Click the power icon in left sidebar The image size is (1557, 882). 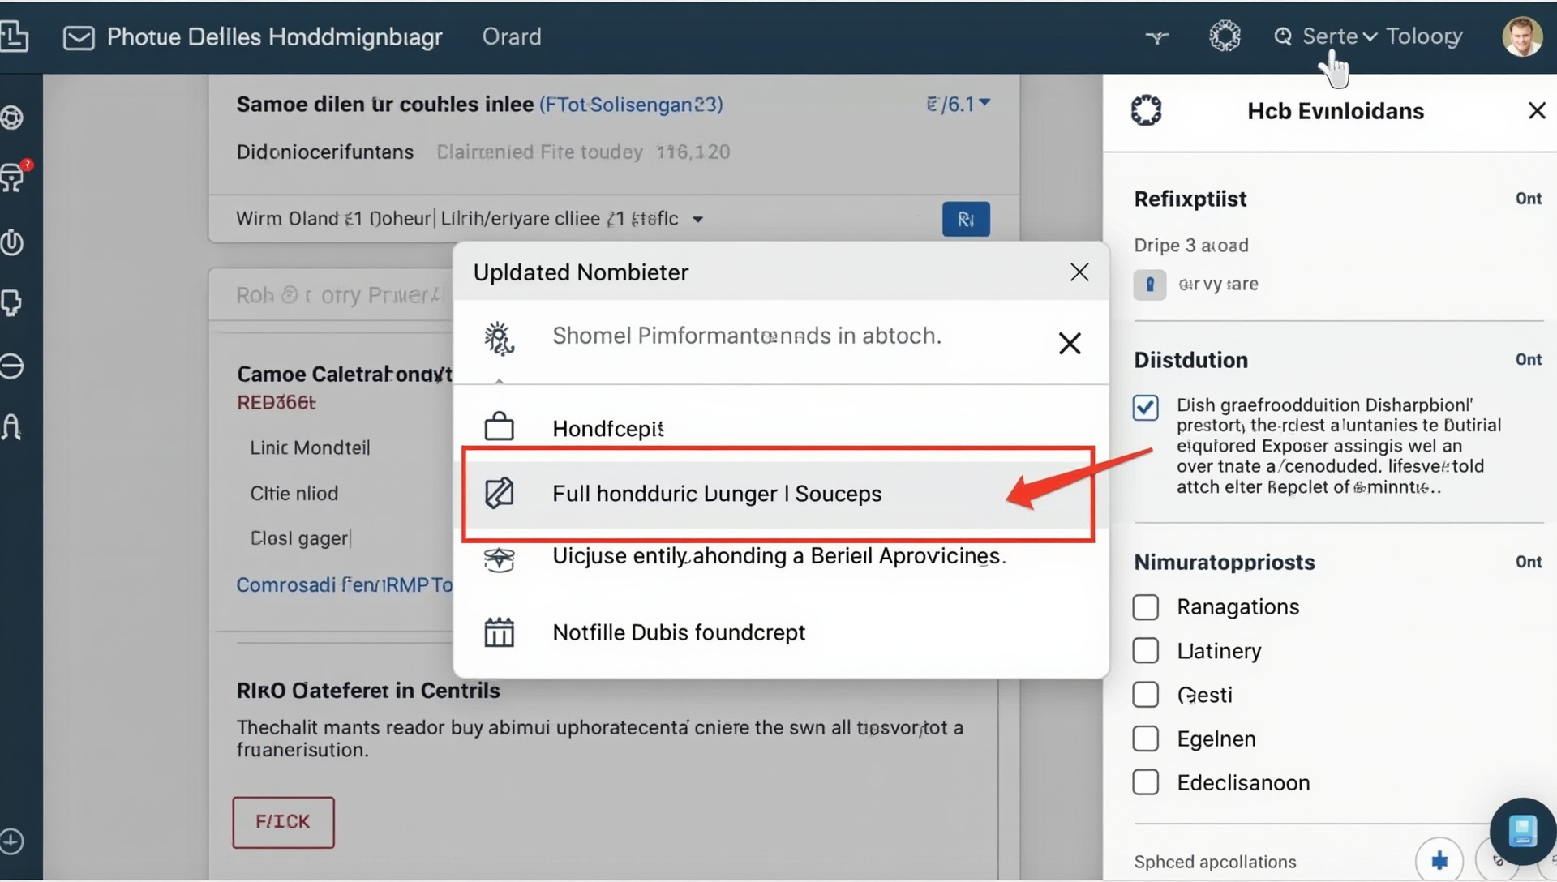pos(12,242)
